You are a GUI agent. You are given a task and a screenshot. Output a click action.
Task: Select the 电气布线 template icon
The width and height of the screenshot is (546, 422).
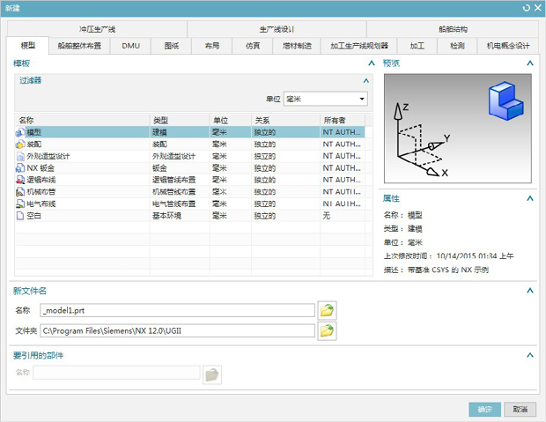coord(19,204)
